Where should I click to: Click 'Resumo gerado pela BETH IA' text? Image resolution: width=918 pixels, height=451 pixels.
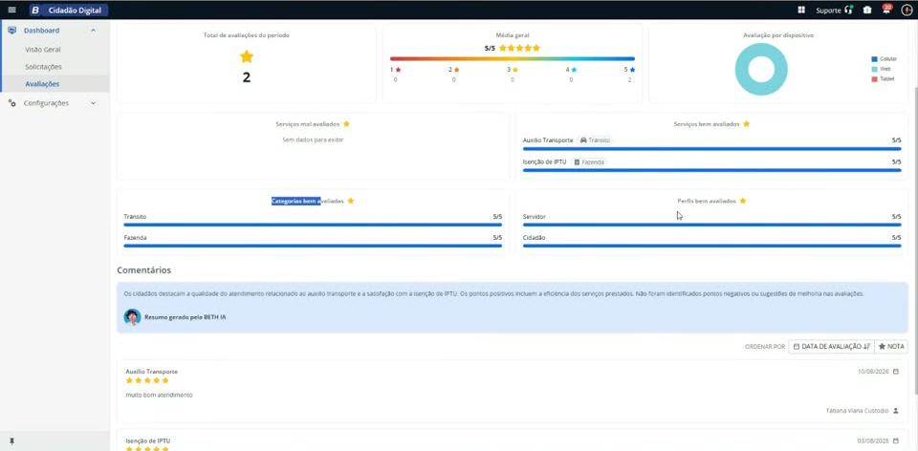tap(185, 317)
